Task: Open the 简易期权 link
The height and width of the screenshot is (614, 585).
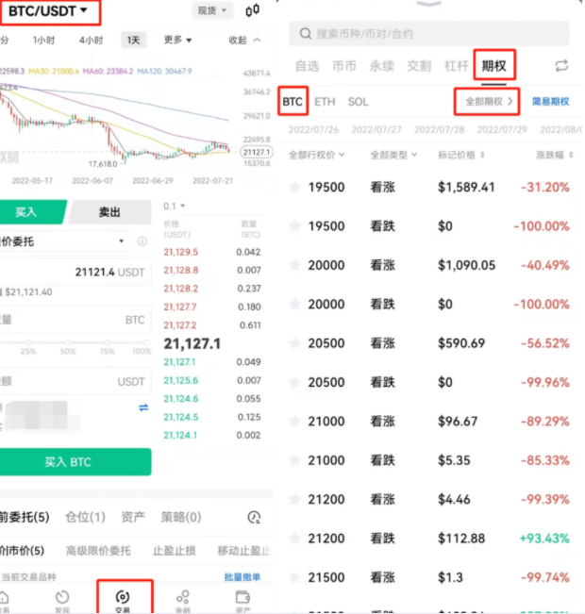Action: click(x=550, y=102)
